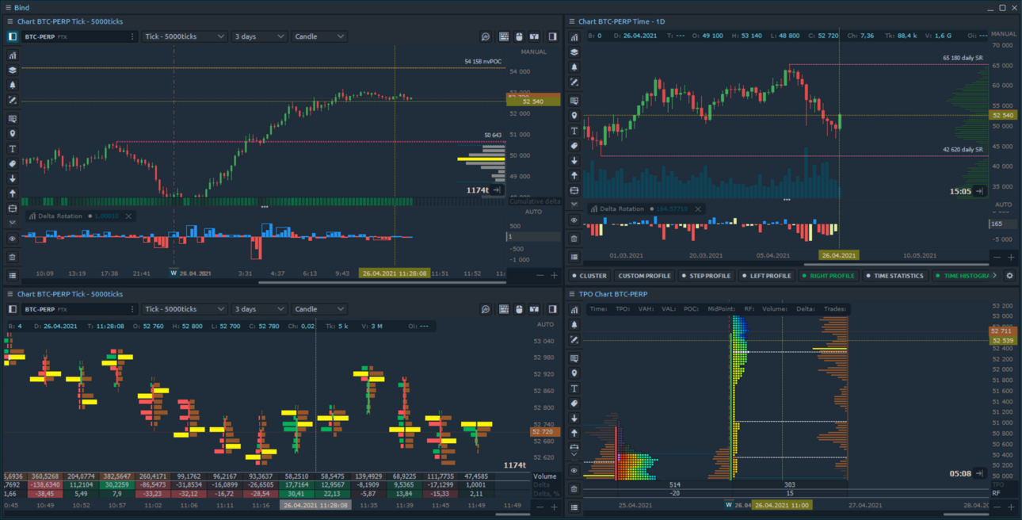The height and width of the screenshot is (520, 1022).
Task: Toggle the left sidebar in the bottom-left tick chart
Action: click(13, 309)
